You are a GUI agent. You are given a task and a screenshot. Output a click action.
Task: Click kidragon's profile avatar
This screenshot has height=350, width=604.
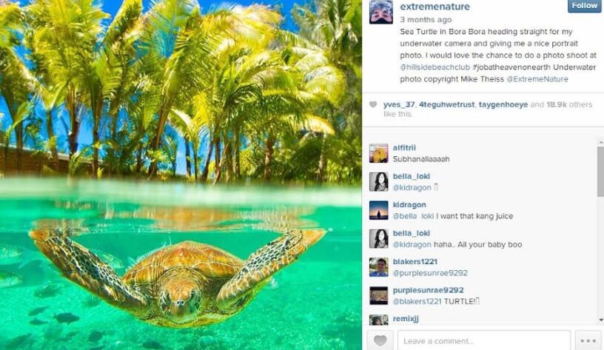pos(378,210)
